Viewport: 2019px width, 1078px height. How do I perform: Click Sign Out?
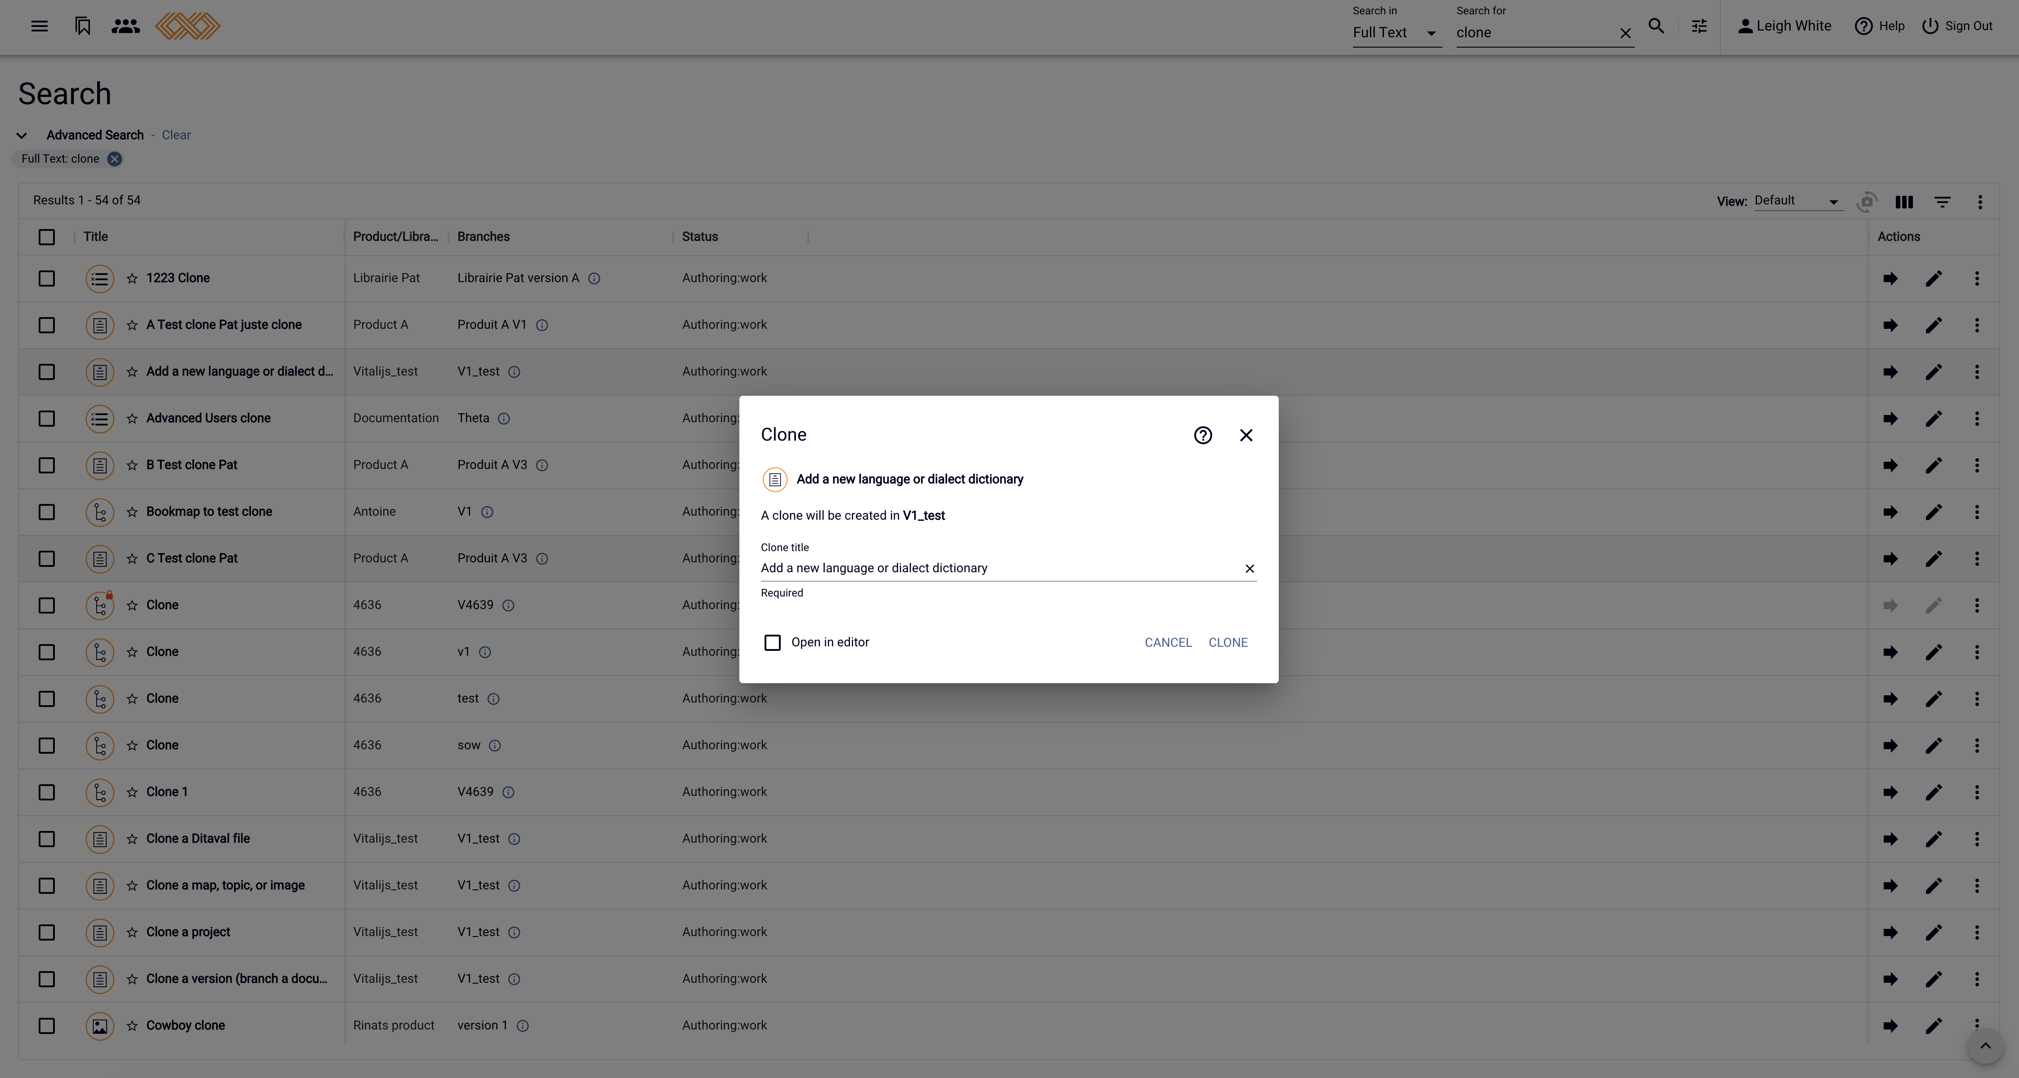(1957, 26)
